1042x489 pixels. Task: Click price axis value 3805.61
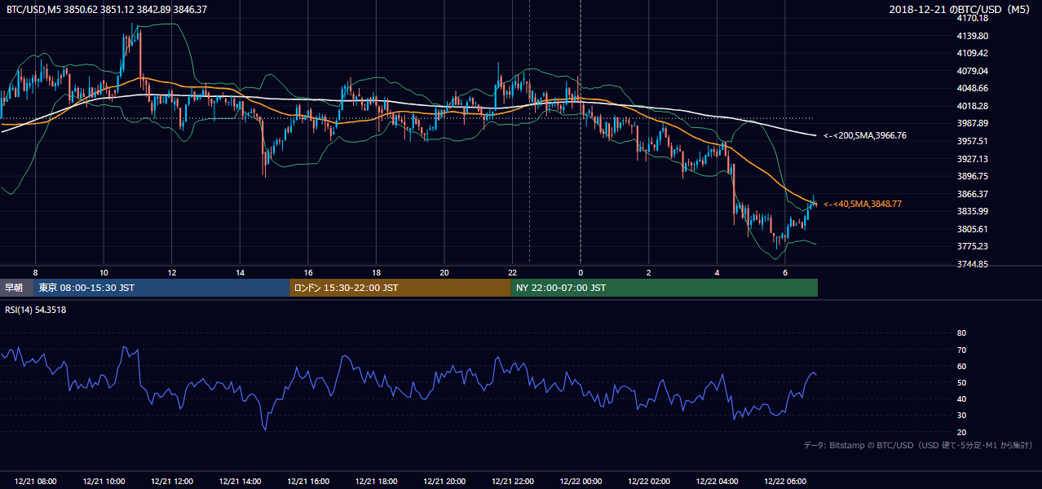tap(973, 229)
